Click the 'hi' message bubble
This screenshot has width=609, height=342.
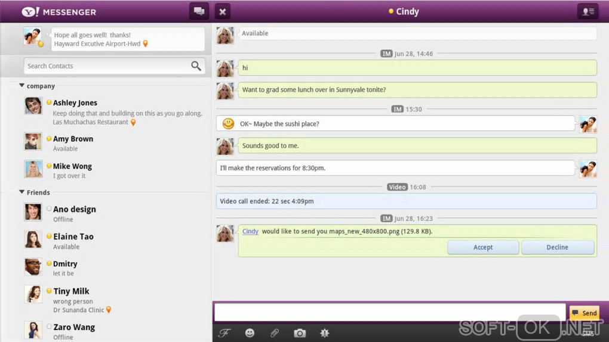pos(417,68)
